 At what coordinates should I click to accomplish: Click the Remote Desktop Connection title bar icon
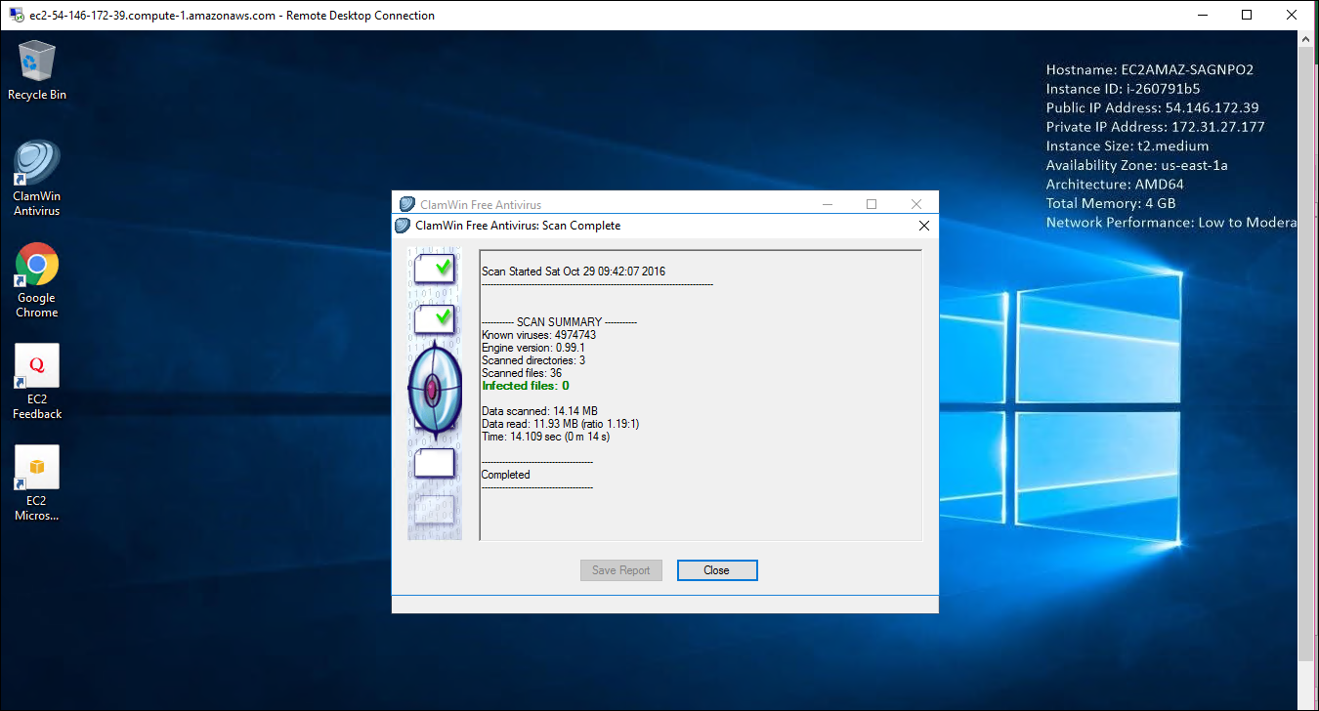(x=17, y=15)
